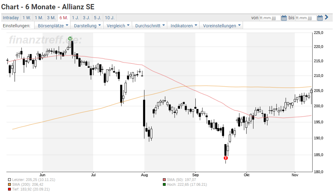
Task: Click the 220,0 price axis label
Action: [318, 47]
